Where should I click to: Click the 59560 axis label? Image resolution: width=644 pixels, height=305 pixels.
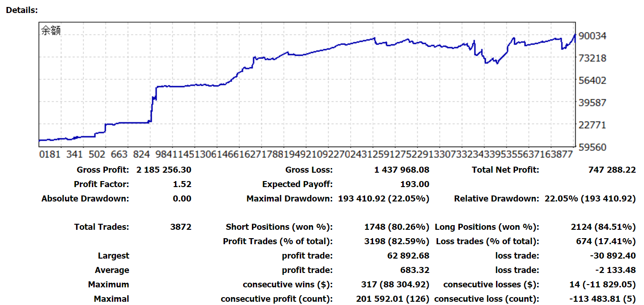click(593, 147)
